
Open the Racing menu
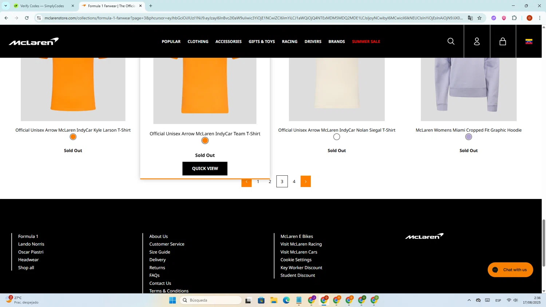tap(290, 41)
